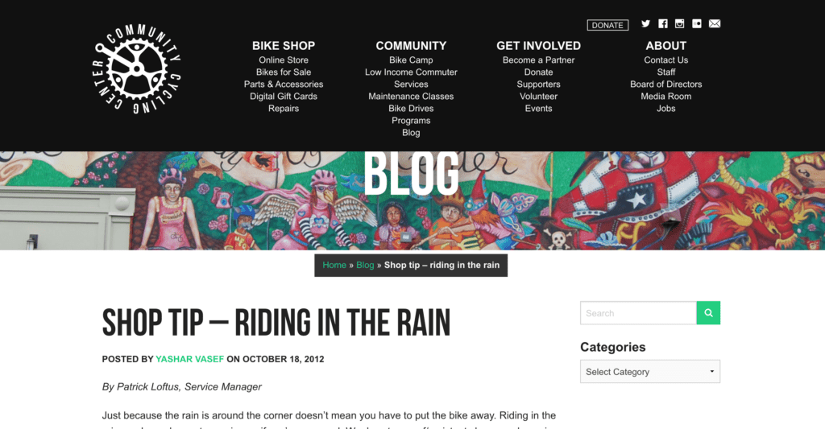Screen dimensions: 825x429
Task: Open the Volunteer link
Action: click(538, 97)
